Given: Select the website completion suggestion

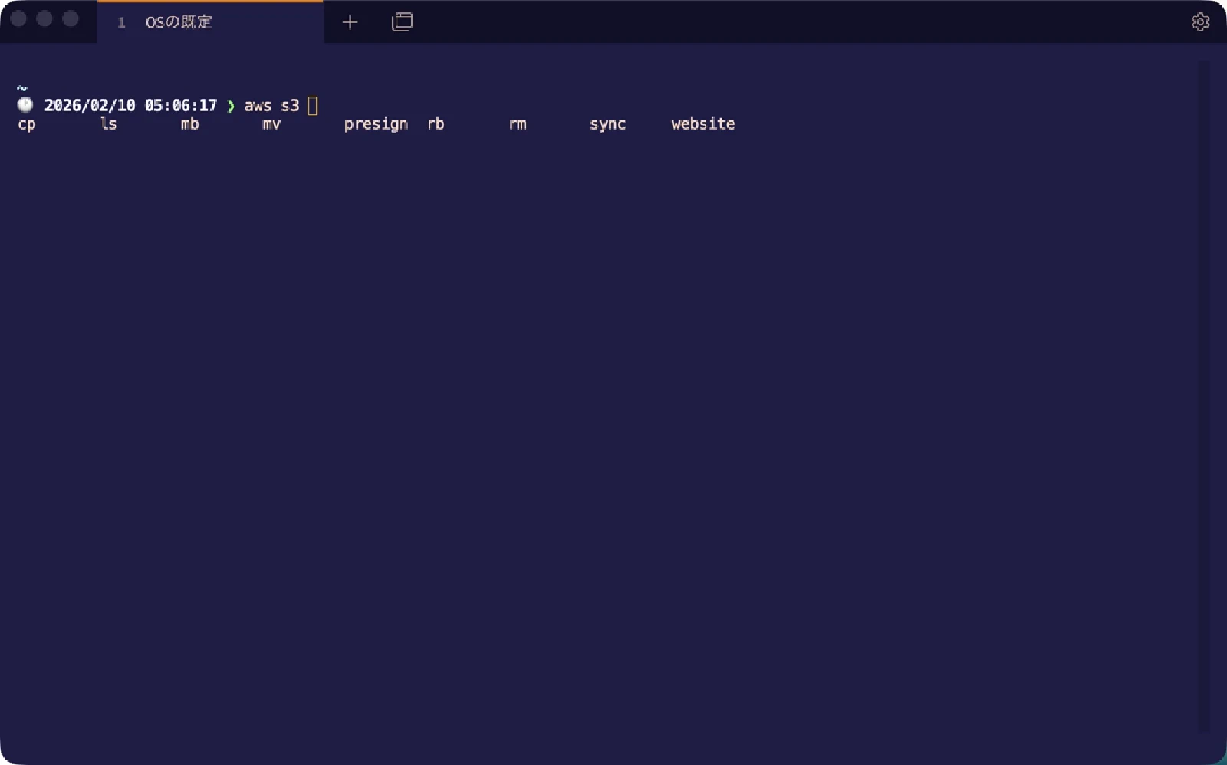Looking at the screenshot, I should point(702,124).
